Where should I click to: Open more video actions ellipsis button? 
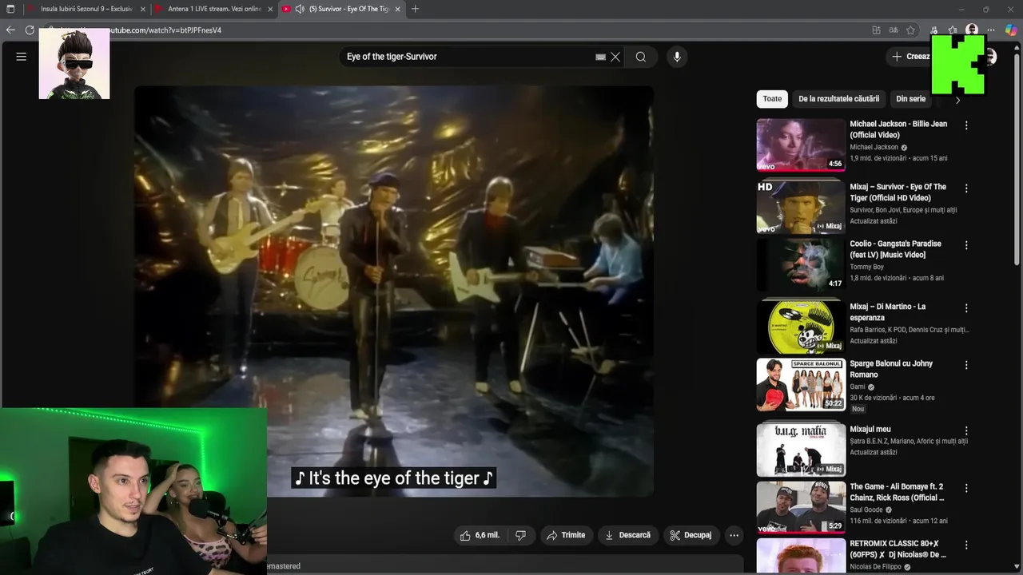tap(734, 535)
